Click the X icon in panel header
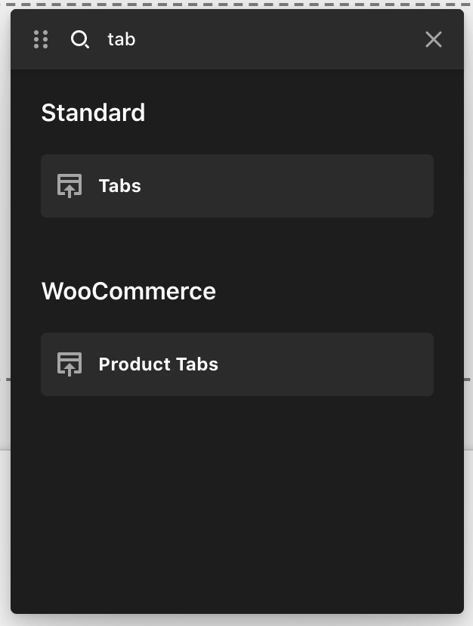The height and width of the screenshot is (626, 473). (434, 39)
